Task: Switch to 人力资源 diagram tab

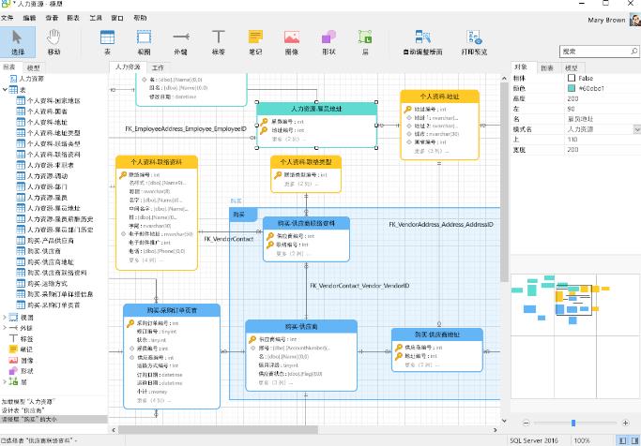Action: 128,67
